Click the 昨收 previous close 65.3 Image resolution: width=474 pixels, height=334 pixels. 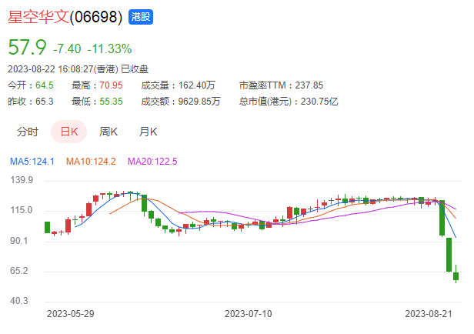coord(45,102)
